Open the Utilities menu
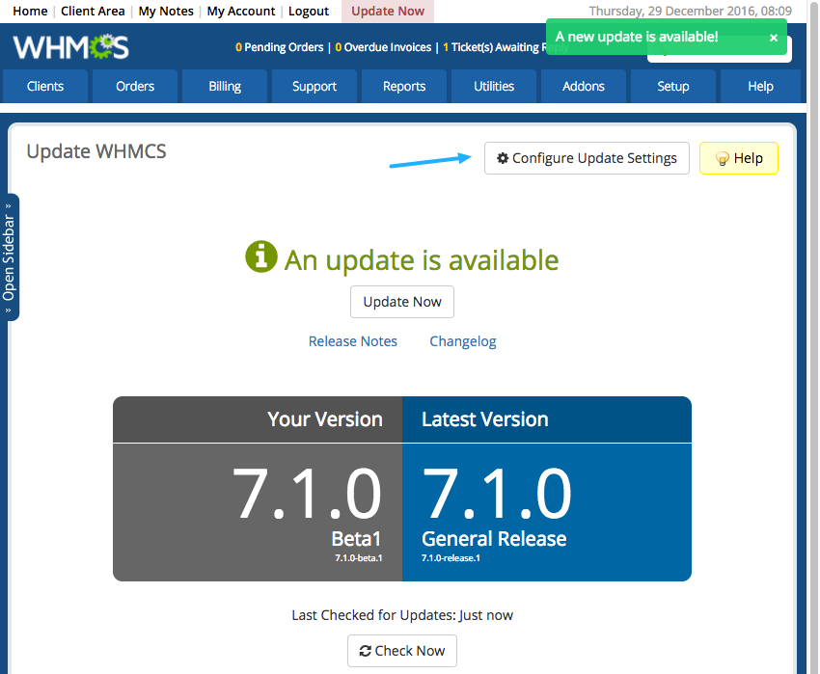Image resolution: width=820 pixels, height=674 pixels. [x=494, y=86]
